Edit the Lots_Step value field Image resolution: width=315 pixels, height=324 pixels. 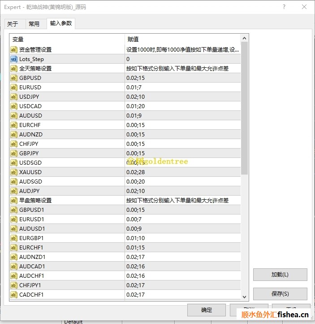[x=182, y=59]
